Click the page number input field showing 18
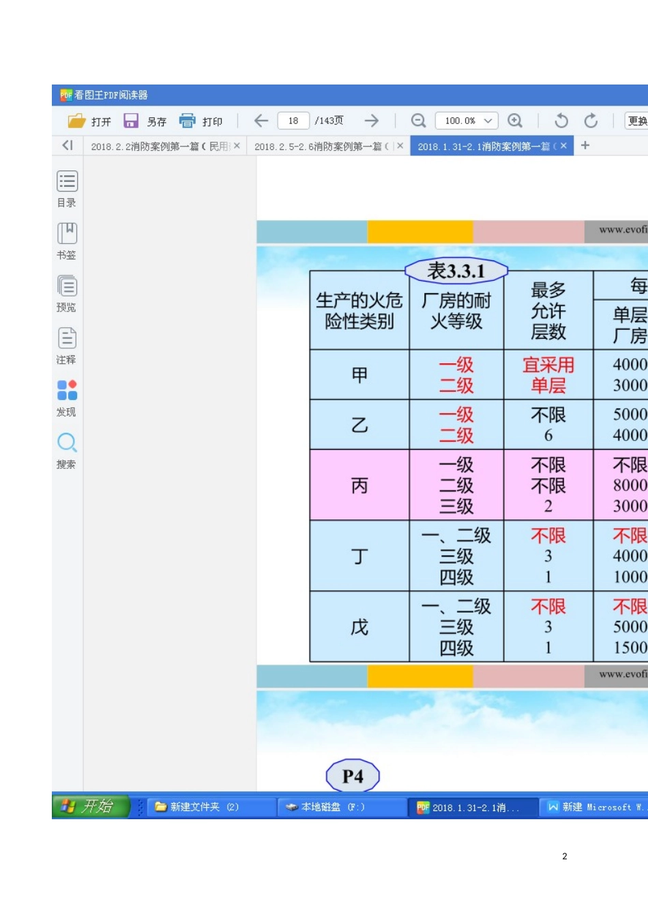Screen dimensions: 648x916 coord(293,121)
